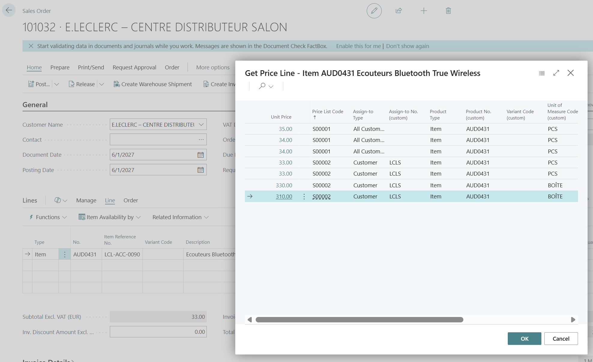Image resolution: width=593 pixels, height=362 pixels.
Task: Click Release in the action bar
Action: click(82, 84)
